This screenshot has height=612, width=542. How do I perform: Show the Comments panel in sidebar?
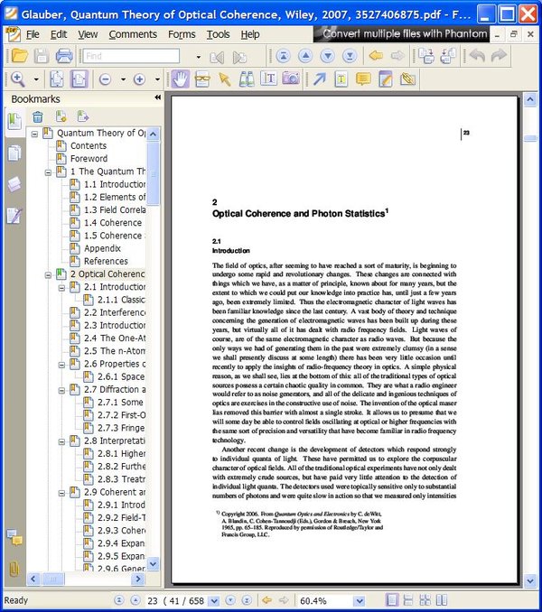14,537
